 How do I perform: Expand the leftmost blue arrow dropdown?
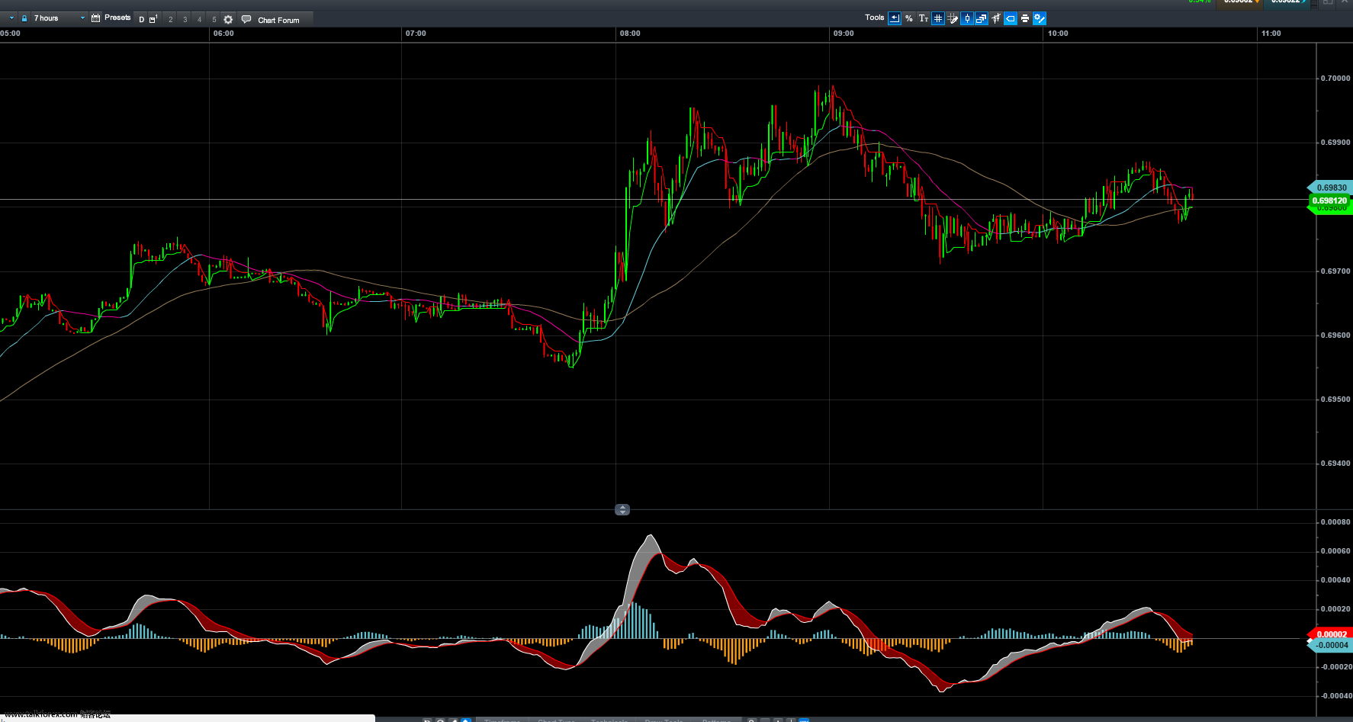[11, 18]
